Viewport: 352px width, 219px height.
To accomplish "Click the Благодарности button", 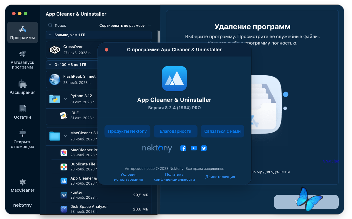I will pyautogui.click(x=175, y=131).
